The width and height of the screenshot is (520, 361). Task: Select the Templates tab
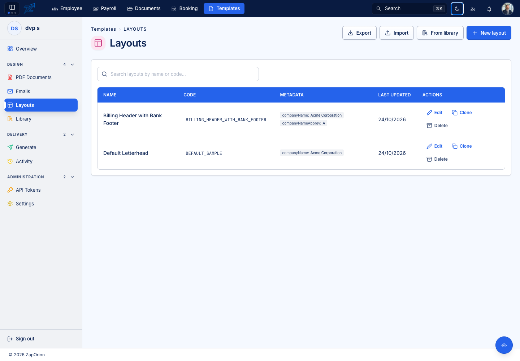click(x=224, y=9)
